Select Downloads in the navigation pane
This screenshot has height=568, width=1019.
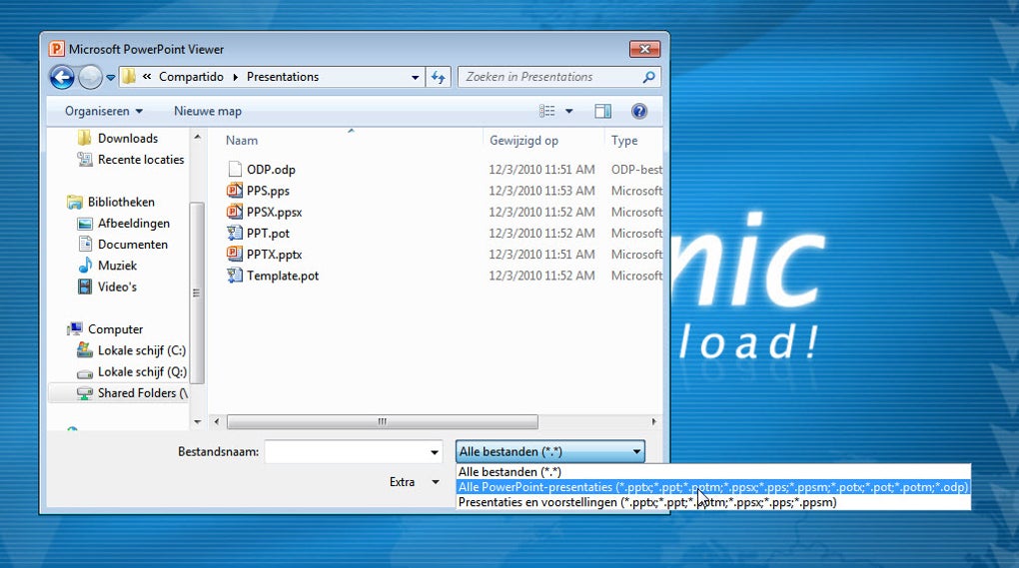pyautogui.click(x=128, y=139)
